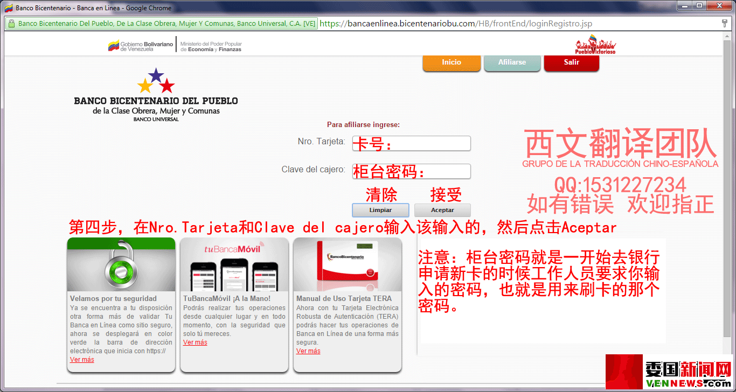The image size is (736, 392).
Task: Open Ver más under Velamos por tu seguridad
Action: pos(82,360)
